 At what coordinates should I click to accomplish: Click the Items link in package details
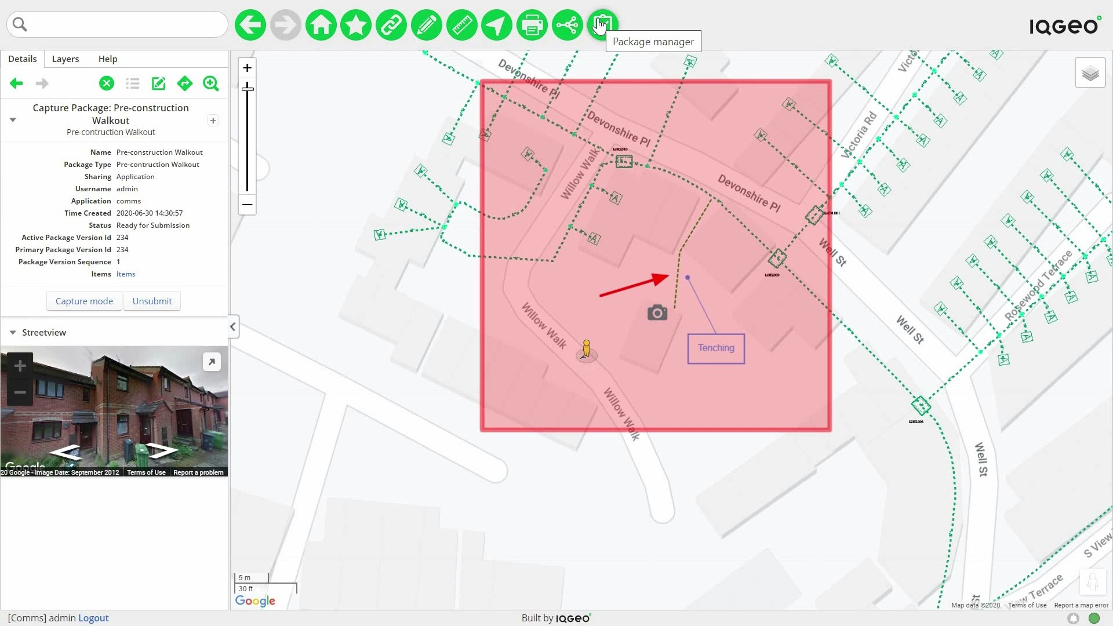[125, 274]
